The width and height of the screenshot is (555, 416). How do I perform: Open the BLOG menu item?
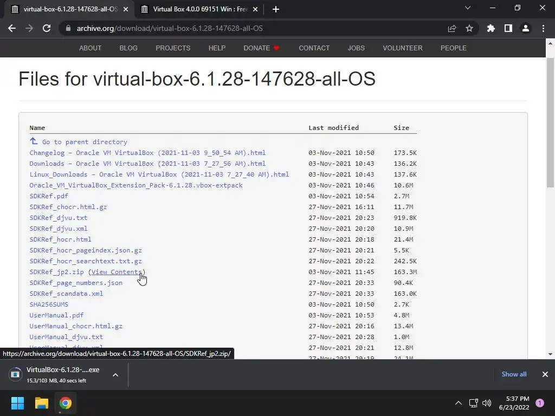click(128, 48)
